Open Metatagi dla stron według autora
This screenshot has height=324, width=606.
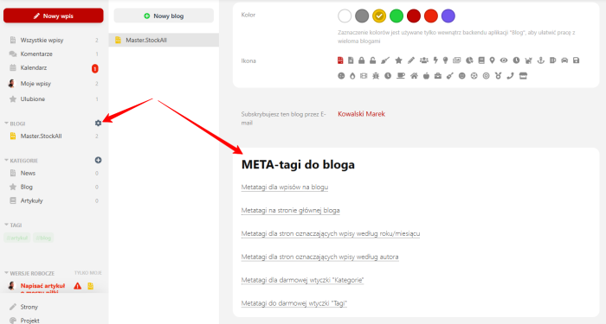(x=320, y=257)
